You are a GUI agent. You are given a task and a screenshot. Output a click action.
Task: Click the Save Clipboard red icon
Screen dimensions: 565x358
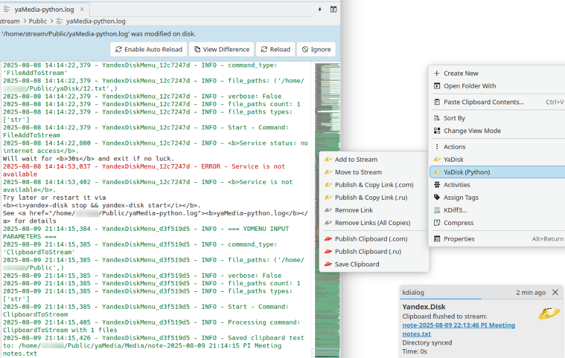click(x=328, y=264)
